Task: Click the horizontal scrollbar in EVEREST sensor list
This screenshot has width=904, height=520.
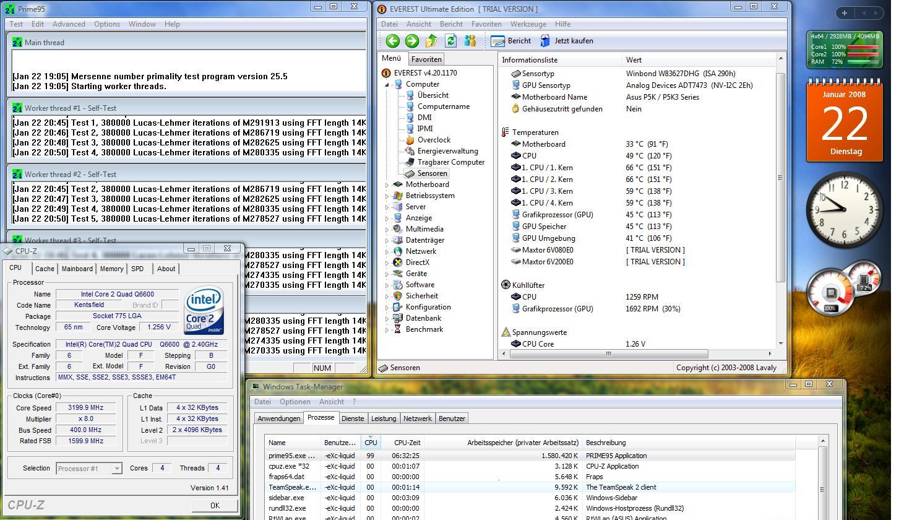Action: click(x=608, y=353)
